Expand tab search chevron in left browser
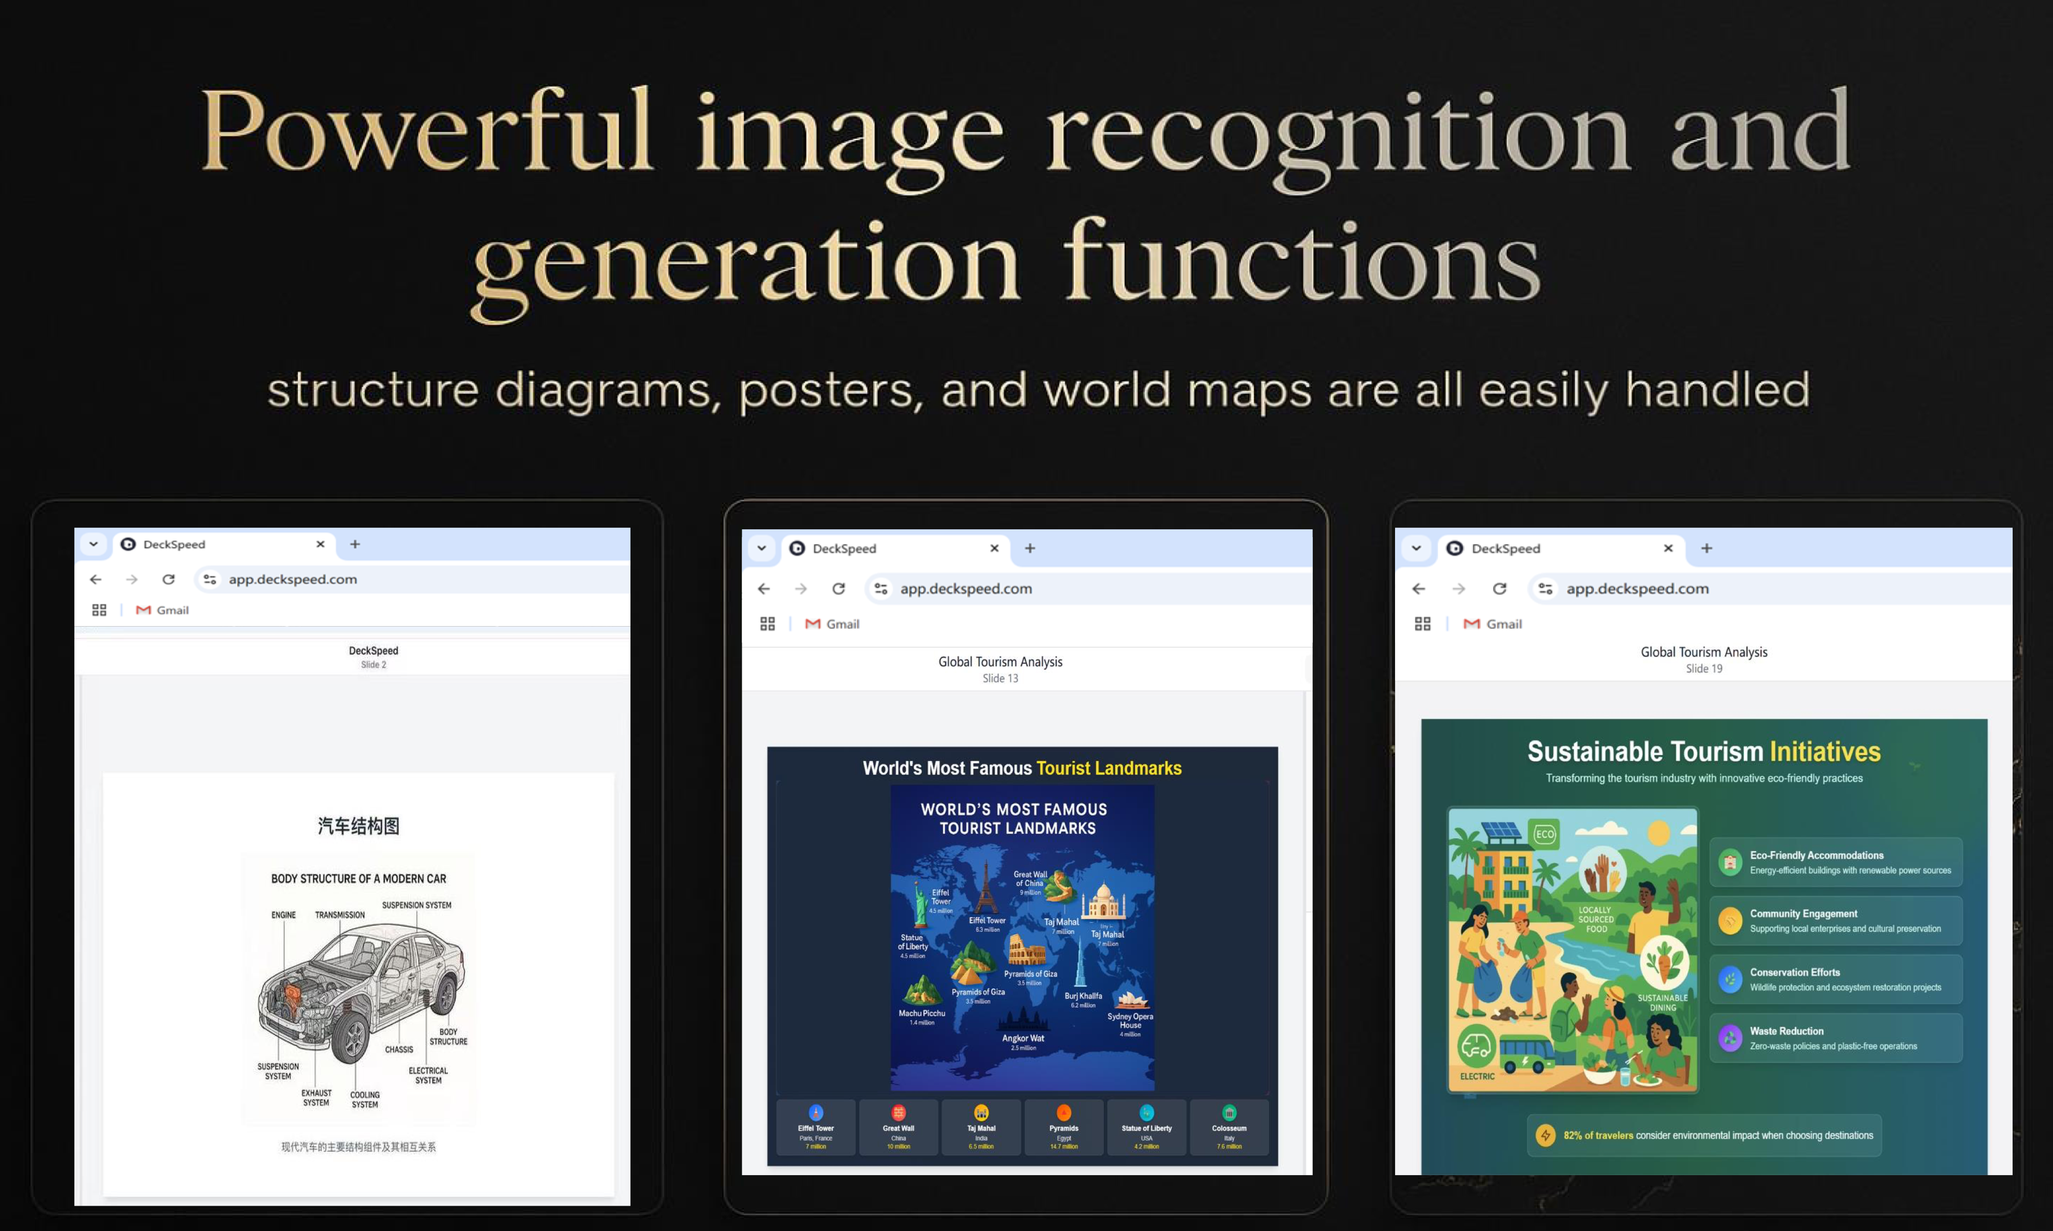Viewport: 2053px width, 1231px height. 94,544
